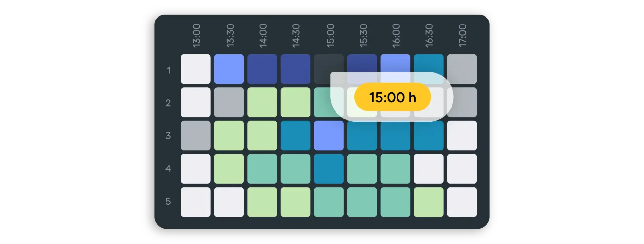
Task: Select the light blue cell row 1 at 13:30
Action: 229,69
